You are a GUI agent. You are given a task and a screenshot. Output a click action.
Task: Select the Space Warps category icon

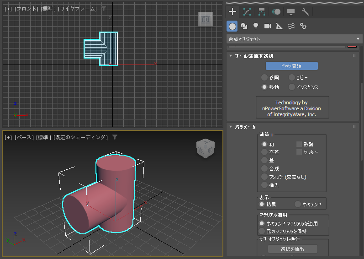click(x=291, y=26)
